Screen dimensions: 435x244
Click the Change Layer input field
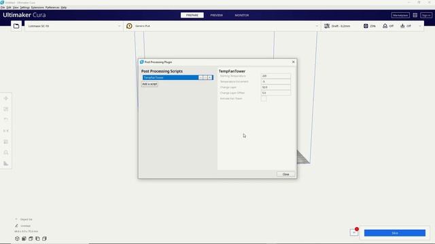(x=276, y=87)
